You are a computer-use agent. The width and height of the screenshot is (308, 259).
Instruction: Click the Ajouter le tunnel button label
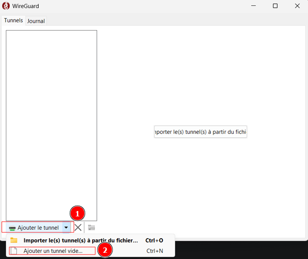coord(38,227)
